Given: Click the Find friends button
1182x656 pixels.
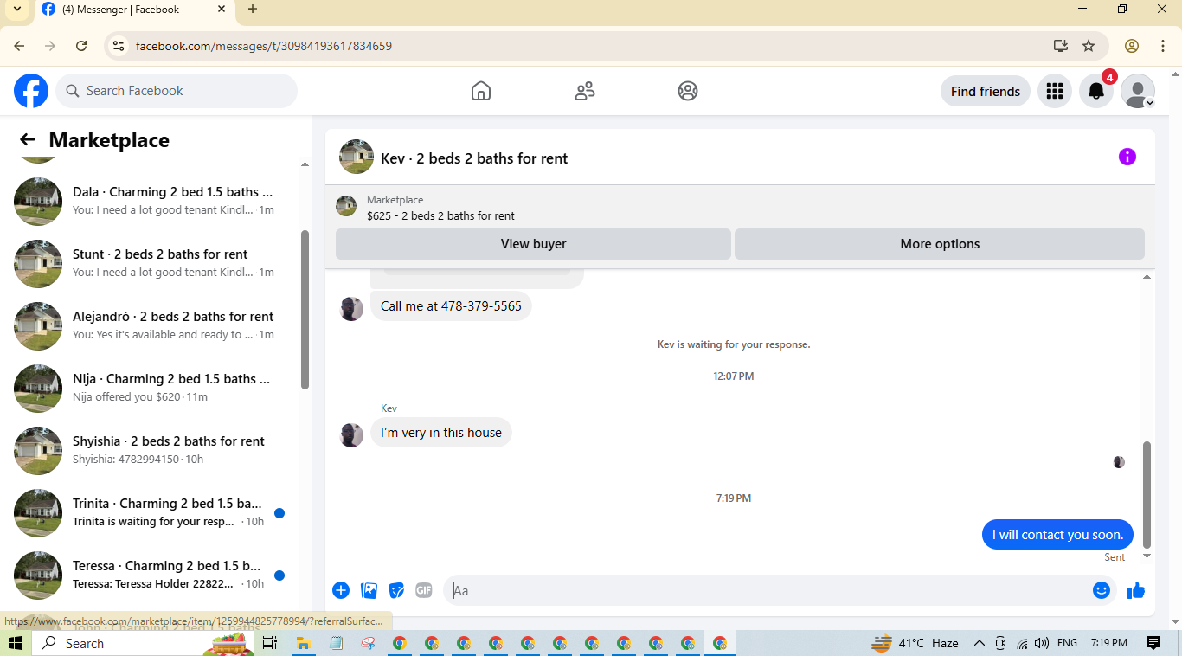Looking at the screenshot, I should tap(986, 91).
